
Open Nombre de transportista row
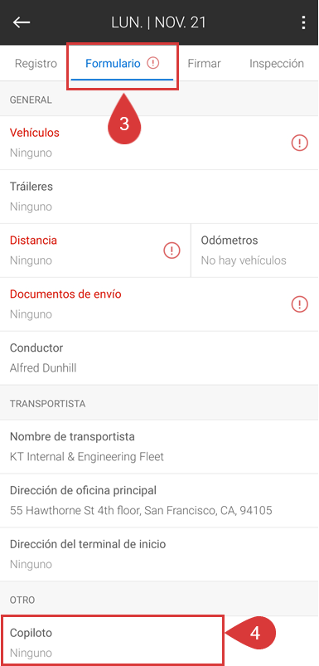[x=159, y=446]
